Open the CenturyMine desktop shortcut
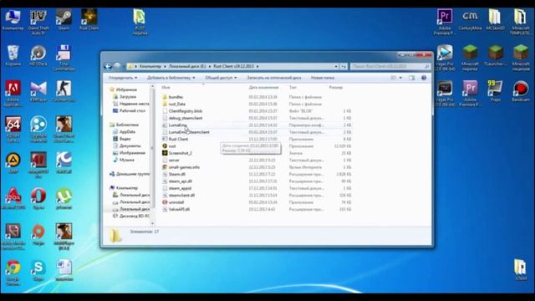This screenshot has height=301, width=535. tap(470, 20)
